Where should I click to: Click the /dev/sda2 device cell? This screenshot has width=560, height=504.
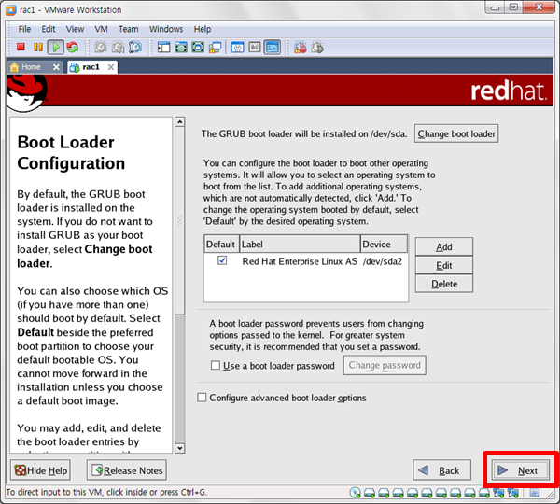(x=383, y=261)
